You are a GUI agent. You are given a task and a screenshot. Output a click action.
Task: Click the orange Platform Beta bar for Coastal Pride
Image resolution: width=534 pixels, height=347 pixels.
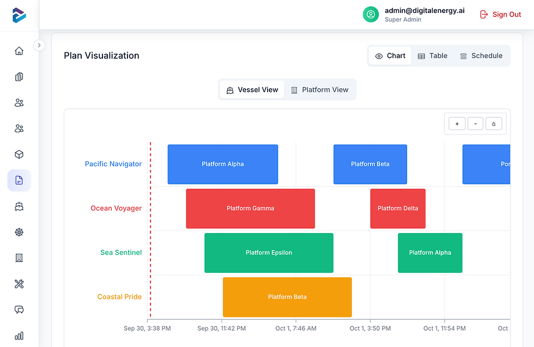(x=287, y=297)
